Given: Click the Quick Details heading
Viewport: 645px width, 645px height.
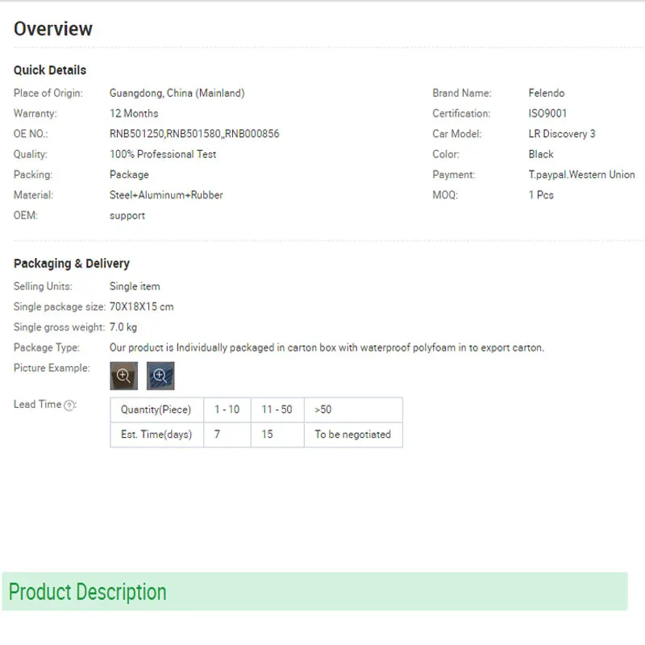Looking at the screenshot, I should point(50,70).
